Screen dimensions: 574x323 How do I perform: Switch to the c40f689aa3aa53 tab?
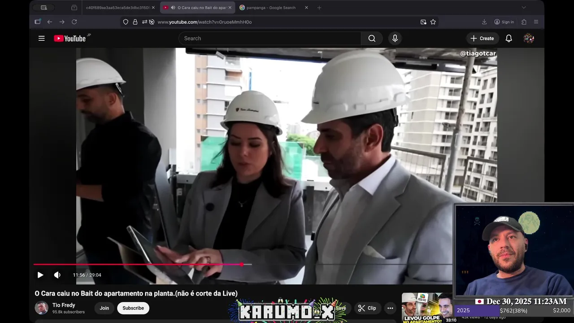[118, 8]
